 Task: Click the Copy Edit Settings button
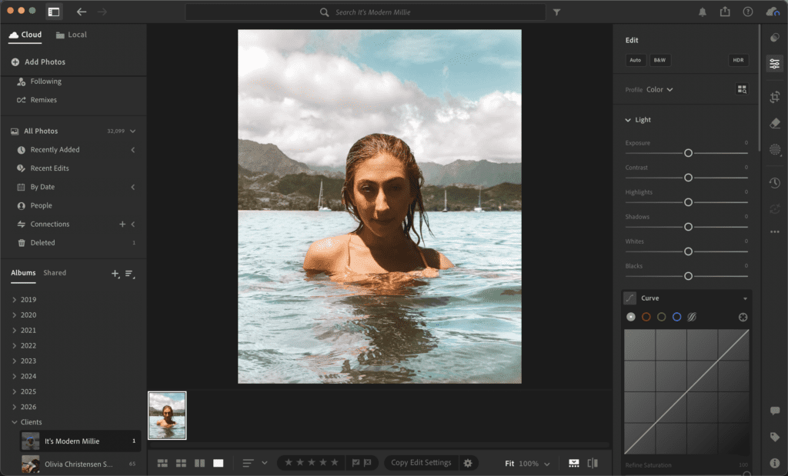pos(420,463)
